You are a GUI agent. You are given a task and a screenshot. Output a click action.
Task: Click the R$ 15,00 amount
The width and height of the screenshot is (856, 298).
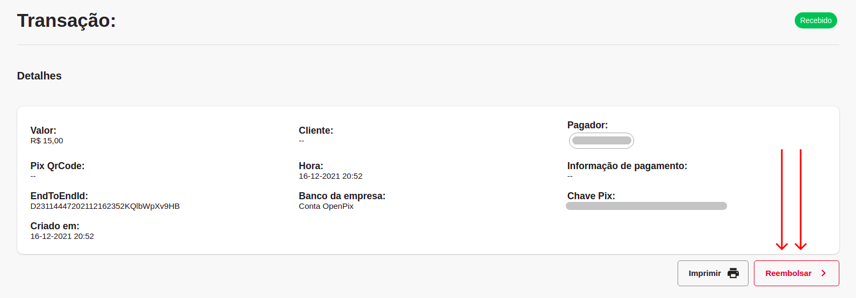click(x=47, y=141)
